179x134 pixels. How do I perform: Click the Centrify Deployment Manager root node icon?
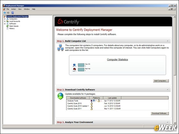point(4,16)
